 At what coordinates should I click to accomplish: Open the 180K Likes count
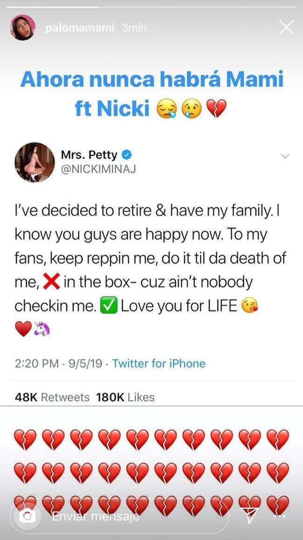coord(125,397)
